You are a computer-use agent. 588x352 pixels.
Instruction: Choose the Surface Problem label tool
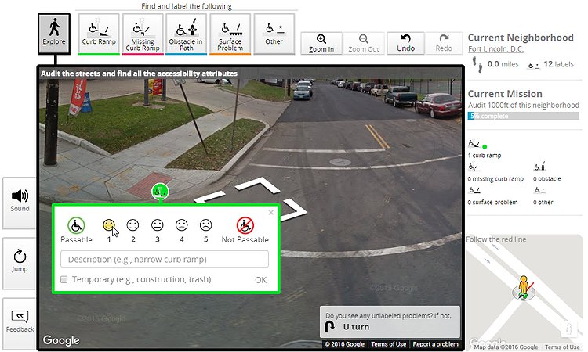[230, 34]
